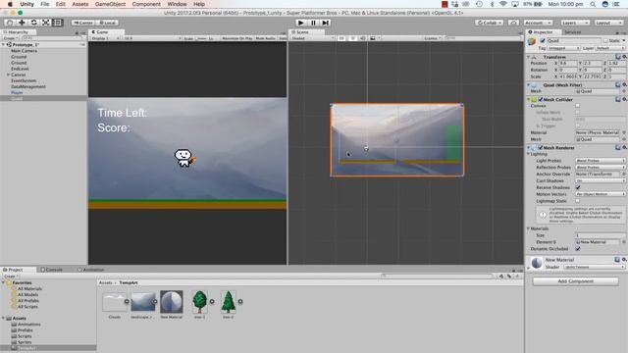Toggle the Local handle orientation button

tap(107, 23)
